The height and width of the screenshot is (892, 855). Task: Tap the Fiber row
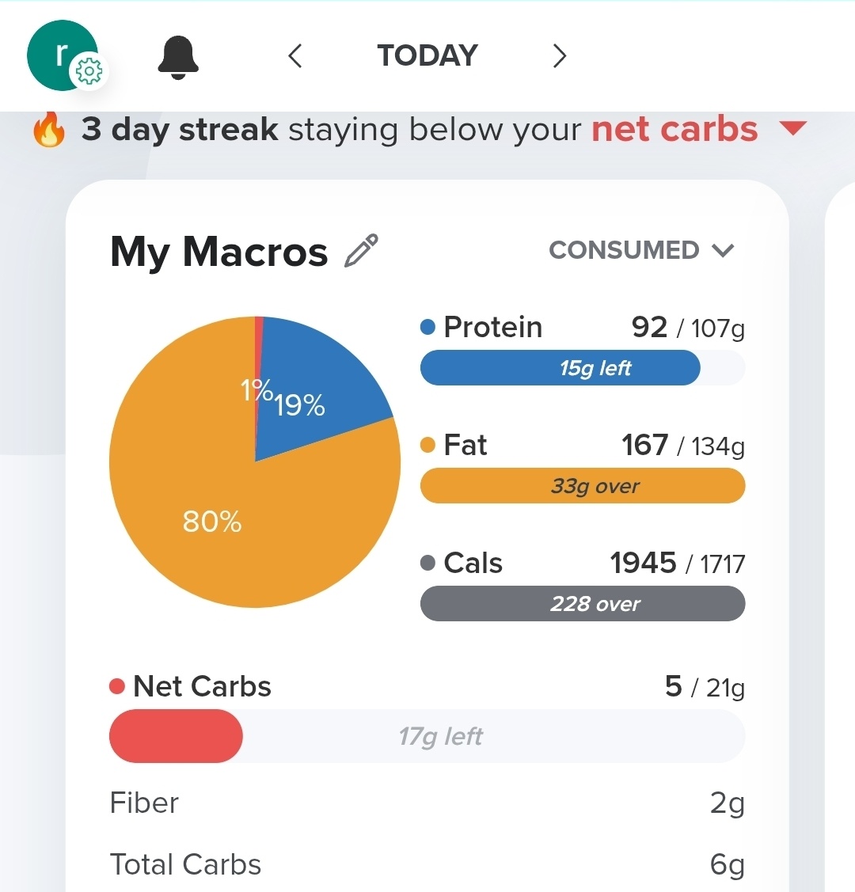[427, 803]
